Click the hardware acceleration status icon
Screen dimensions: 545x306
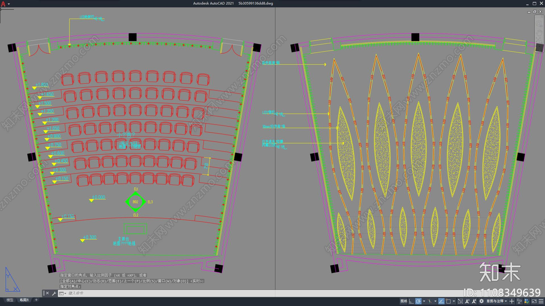(x=527, y=301)
